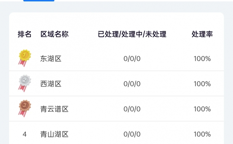Click the silver second-place medal icon
This screenshot has width=233, height=144.
pyautogui.click(x=25, y=83)
